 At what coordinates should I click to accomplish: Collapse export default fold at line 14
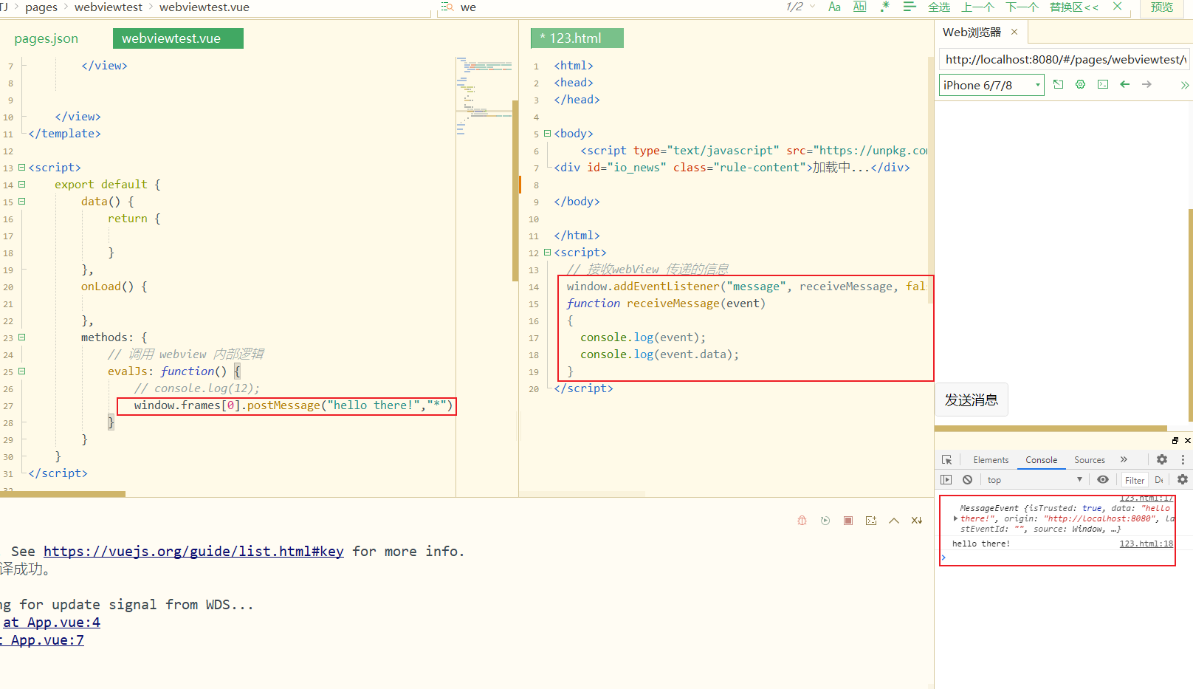coord(21,185)
